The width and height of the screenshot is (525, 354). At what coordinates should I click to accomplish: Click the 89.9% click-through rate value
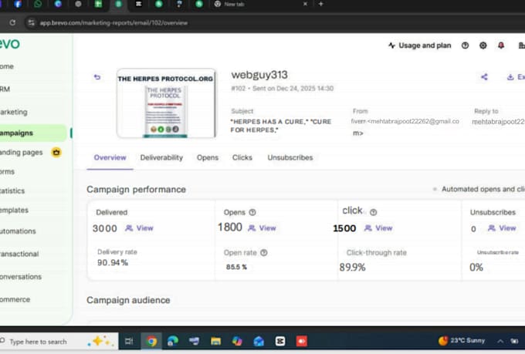click(x=352, y=267)
